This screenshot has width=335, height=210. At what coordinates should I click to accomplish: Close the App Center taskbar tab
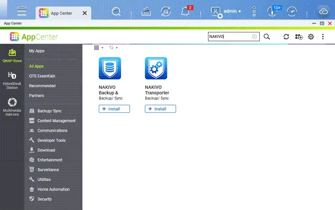coord(85,13)
